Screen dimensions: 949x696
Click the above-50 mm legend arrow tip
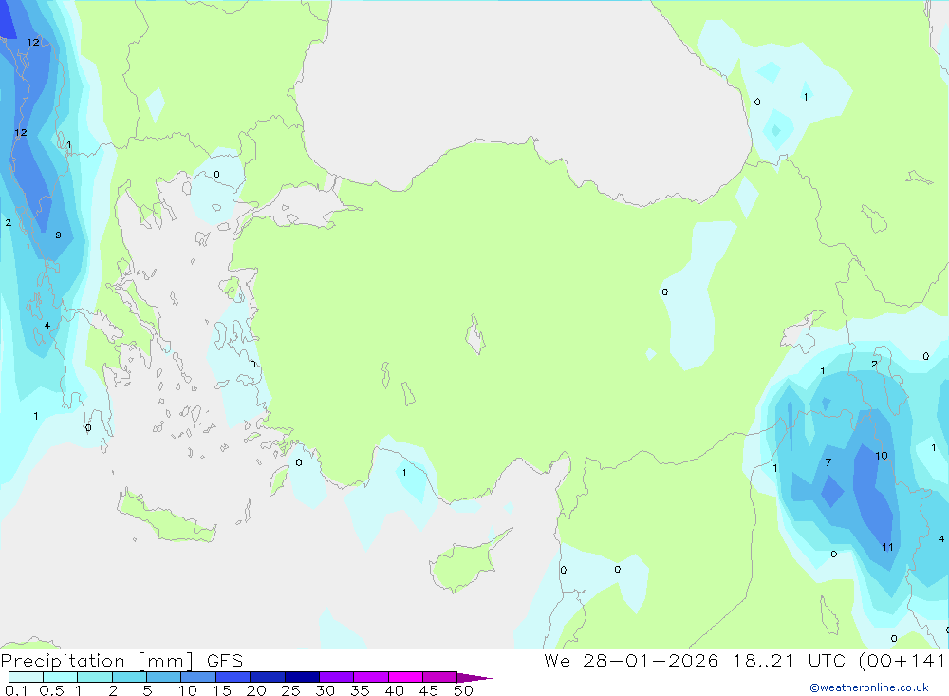pos(475,678)
